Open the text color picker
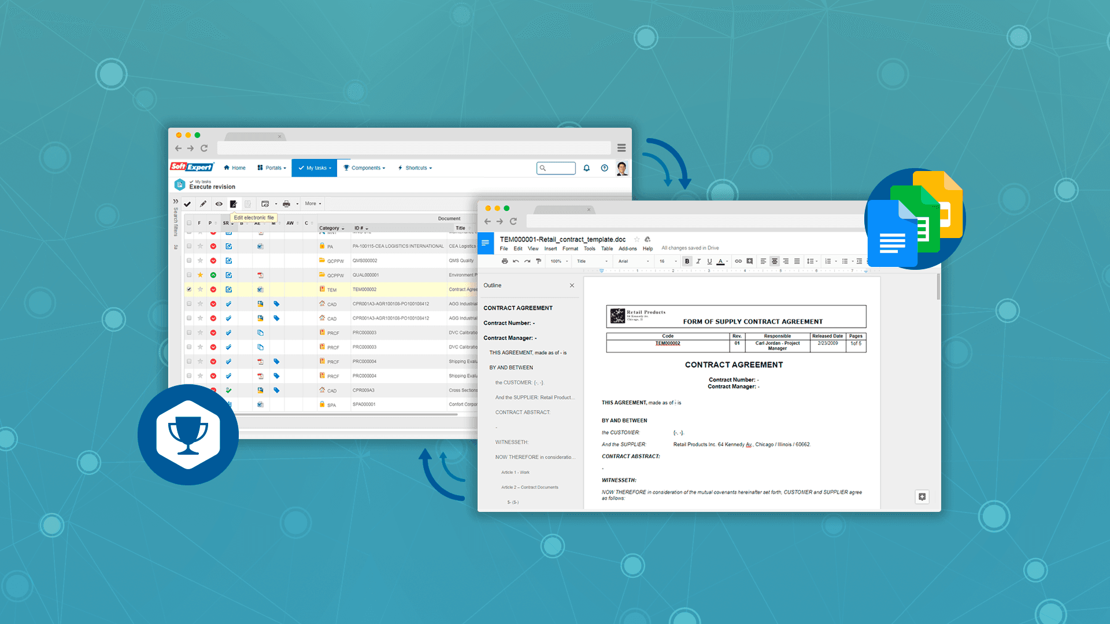Viewport: 1110px width, 624px height. (720, 261)
